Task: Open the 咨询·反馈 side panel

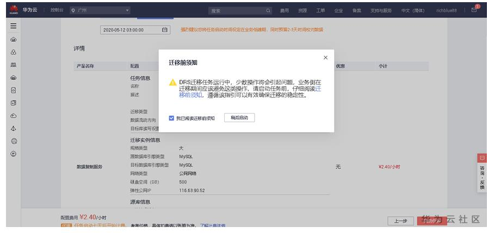Action: point(482,177)
